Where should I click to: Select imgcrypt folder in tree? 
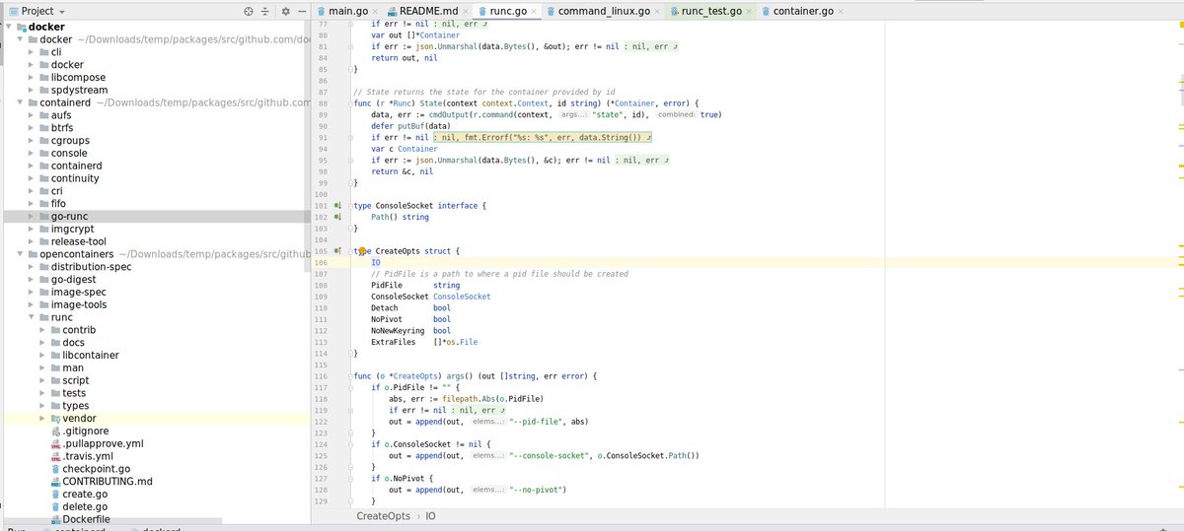72,229
